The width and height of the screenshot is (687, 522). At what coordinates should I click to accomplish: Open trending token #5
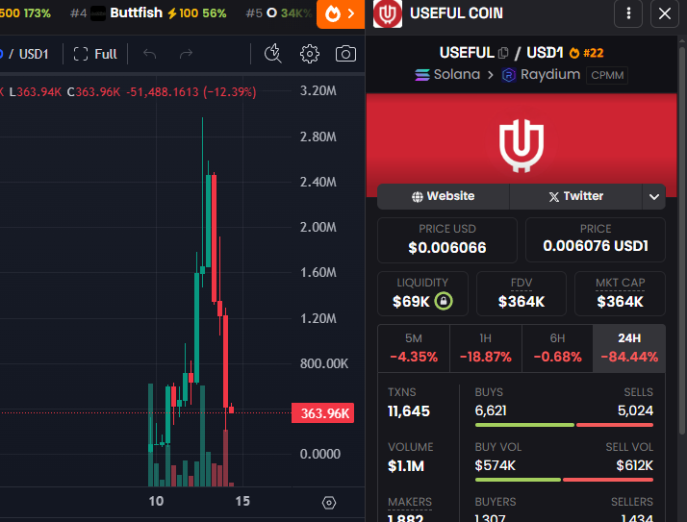279,13
